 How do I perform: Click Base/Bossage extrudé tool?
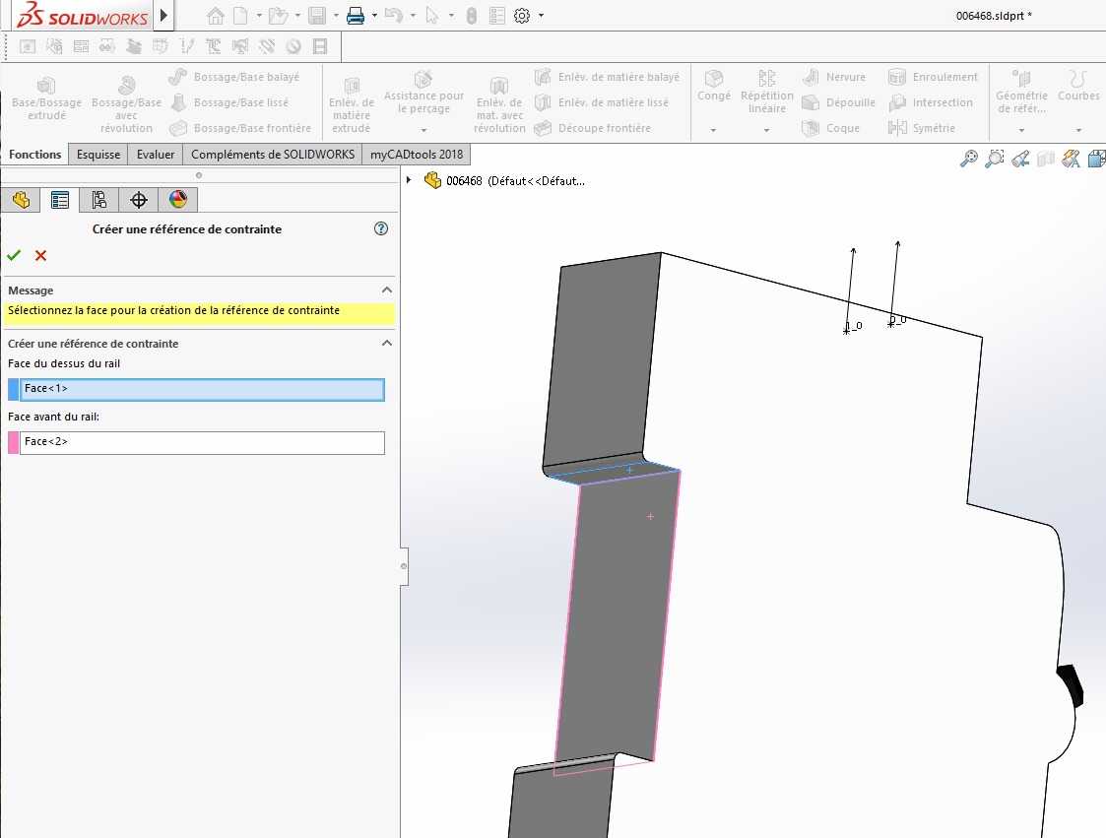click(x=46, y=98)
